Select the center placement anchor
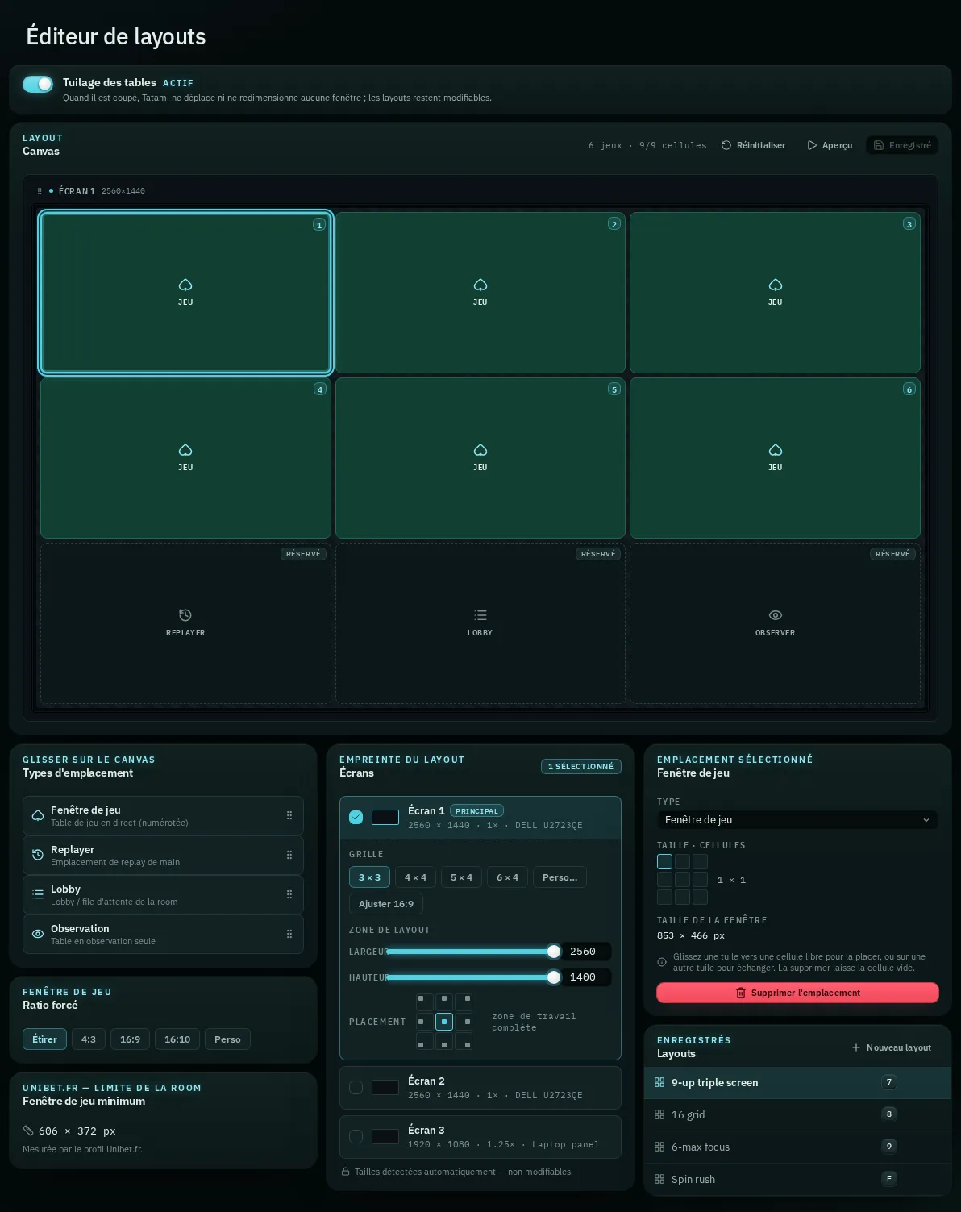 pos(444,1022)
